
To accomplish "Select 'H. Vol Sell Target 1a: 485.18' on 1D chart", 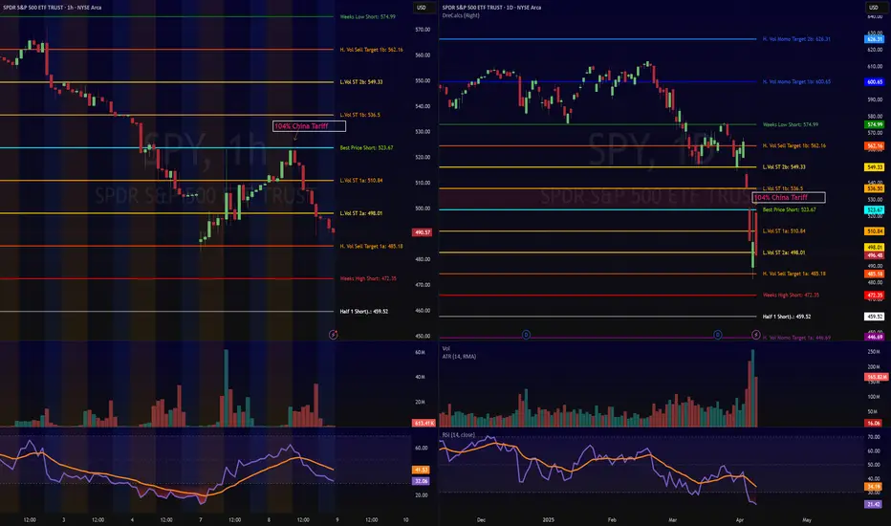I will pyautogui.click(x=794, y=274).
